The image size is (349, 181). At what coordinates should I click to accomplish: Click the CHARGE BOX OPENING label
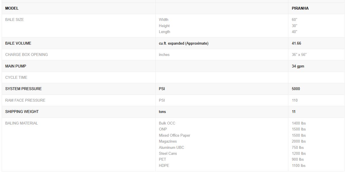point(26,55)
